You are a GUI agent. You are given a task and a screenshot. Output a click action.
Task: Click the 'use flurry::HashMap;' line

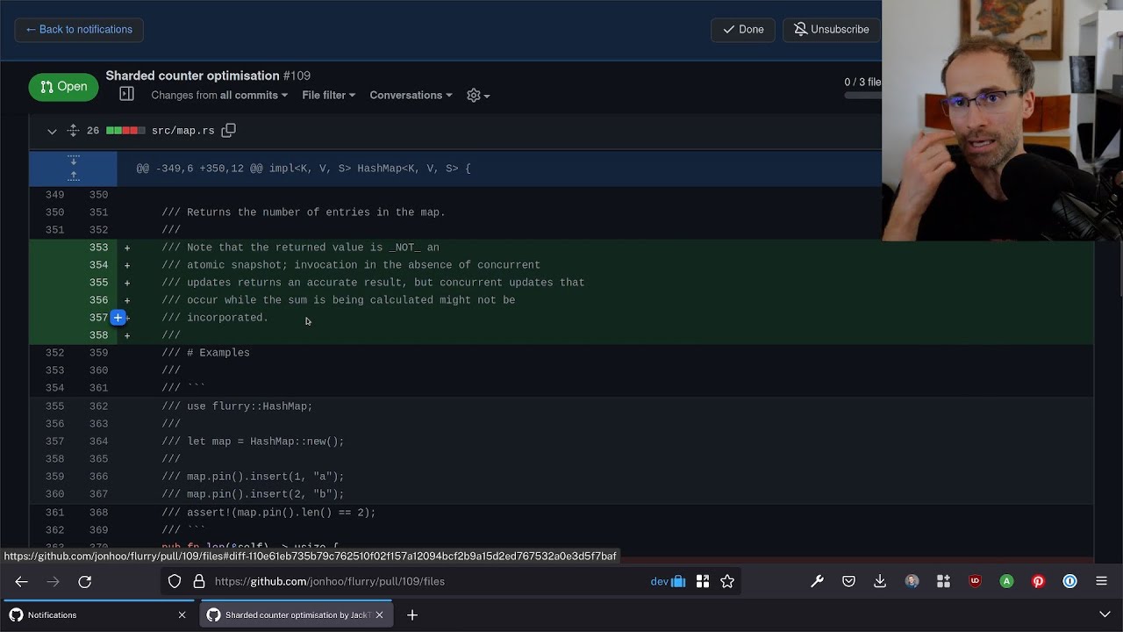coord(237,406)
